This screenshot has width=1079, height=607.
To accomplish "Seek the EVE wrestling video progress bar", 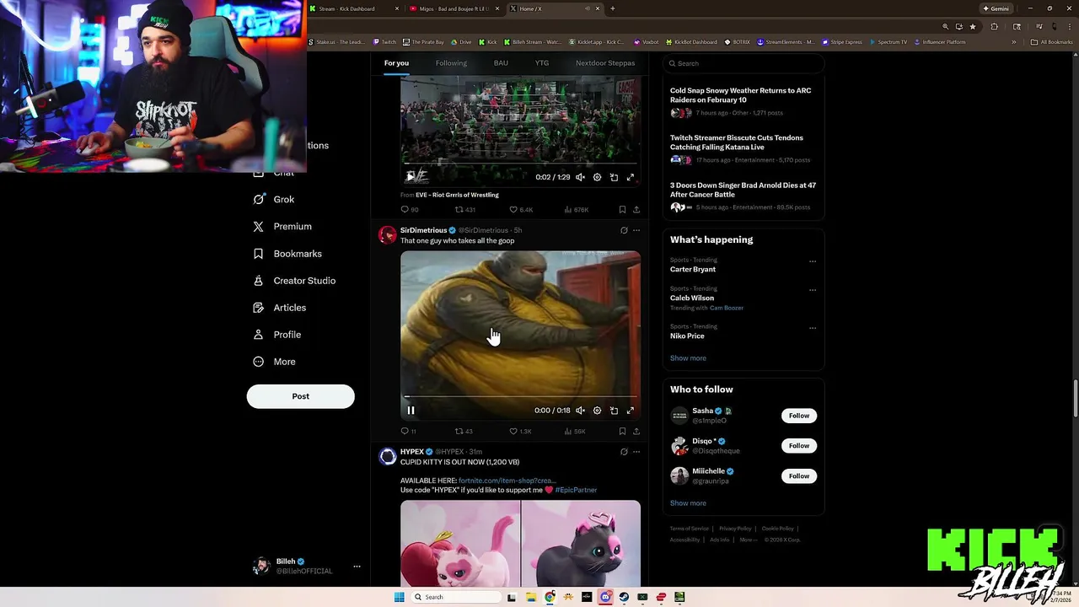I will click(x=520, y=164).
